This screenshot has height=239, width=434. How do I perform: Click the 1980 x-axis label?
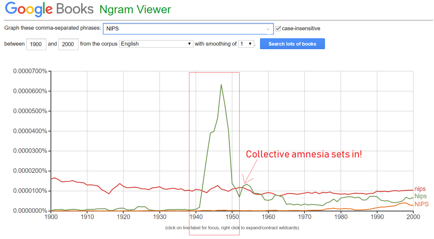coord(341,217)
